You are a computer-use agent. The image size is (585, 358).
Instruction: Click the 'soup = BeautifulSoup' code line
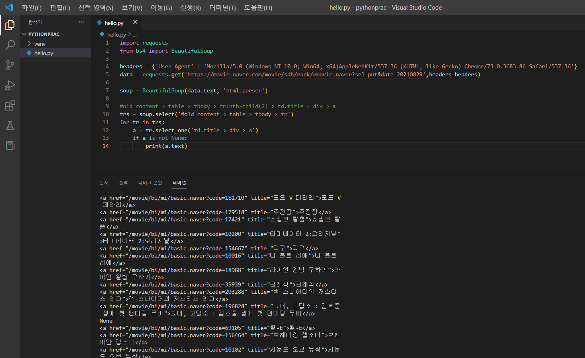[x=194, y=91]
